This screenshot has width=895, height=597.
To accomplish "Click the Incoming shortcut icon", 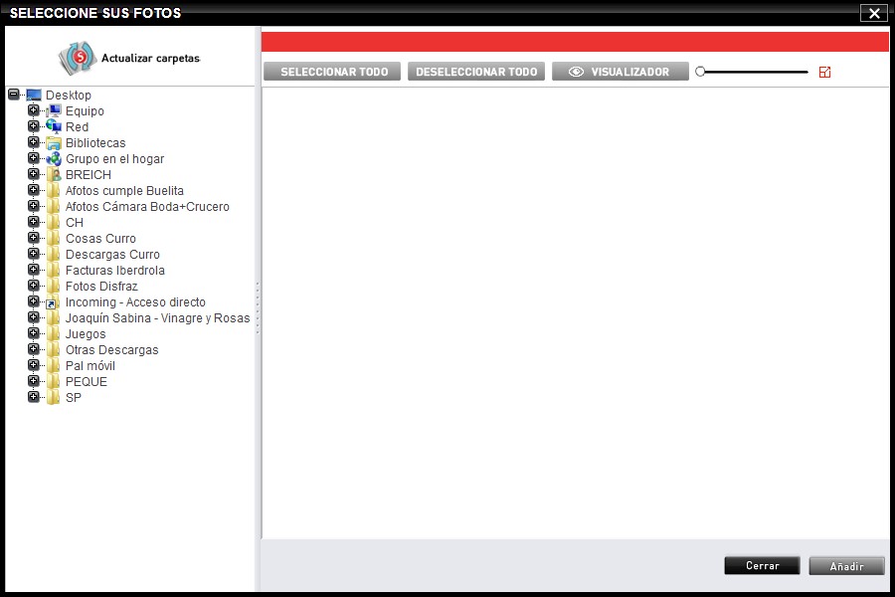I will click(x=53, y=302).
